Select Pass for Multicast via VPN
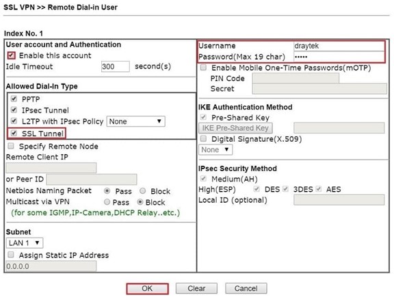This screenshot has width=394, height=300. pyautogui.click(x=107, y=202)
